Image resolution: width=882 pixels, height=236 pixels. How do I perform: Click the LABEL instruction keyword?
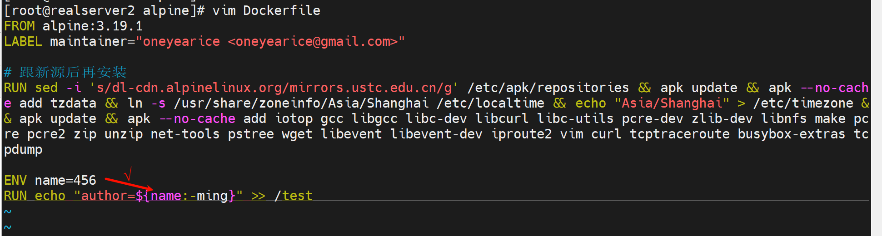click(23, 41)
